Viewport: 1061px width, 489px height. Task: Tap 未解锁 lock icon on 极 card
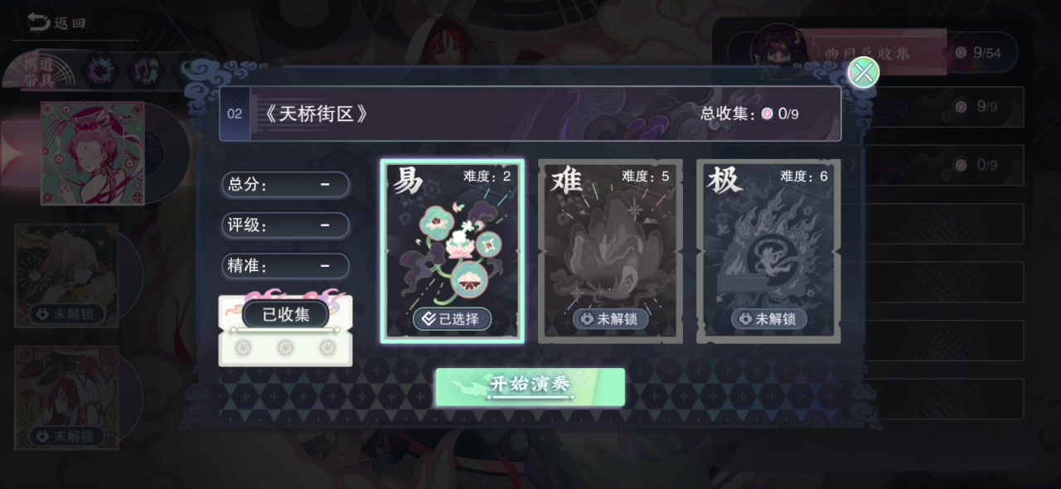(x=768, y=318)
